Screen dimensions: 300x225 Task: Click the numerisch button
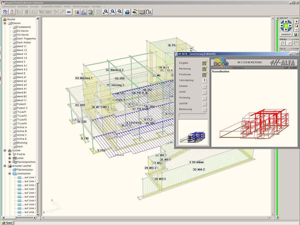click(286, 34)
